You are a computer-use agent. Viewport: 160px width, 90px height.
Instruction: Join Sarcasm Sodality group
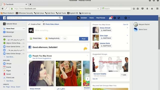coord(124,75)
